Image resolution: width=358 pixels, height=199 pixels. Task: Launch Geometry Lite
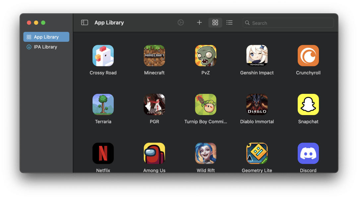pos(257,153)
